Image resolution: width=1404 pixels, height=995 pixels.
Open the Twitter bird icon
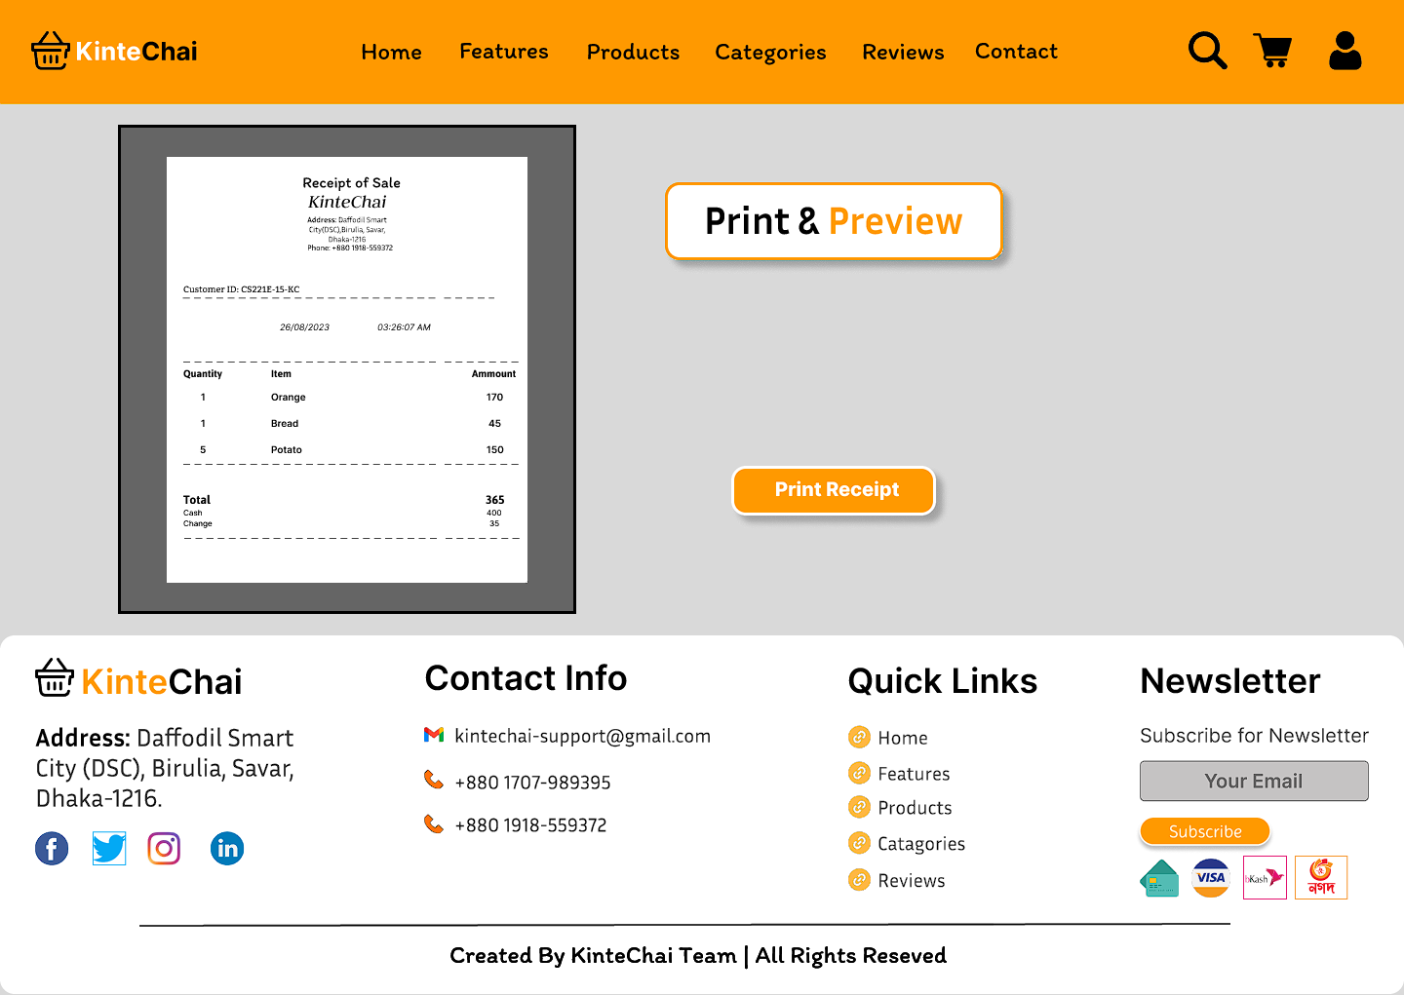coord(109,849)
